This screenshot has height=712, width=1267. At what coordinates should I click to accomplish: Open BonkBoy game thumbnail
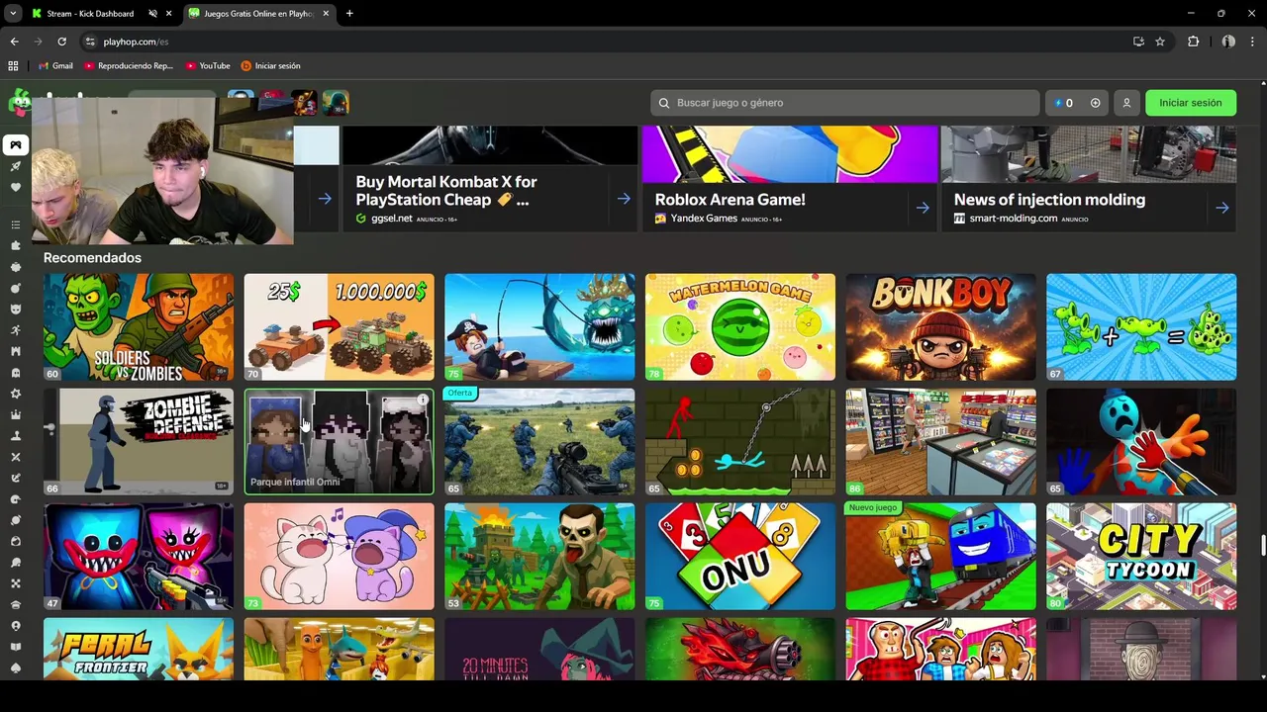940,327
